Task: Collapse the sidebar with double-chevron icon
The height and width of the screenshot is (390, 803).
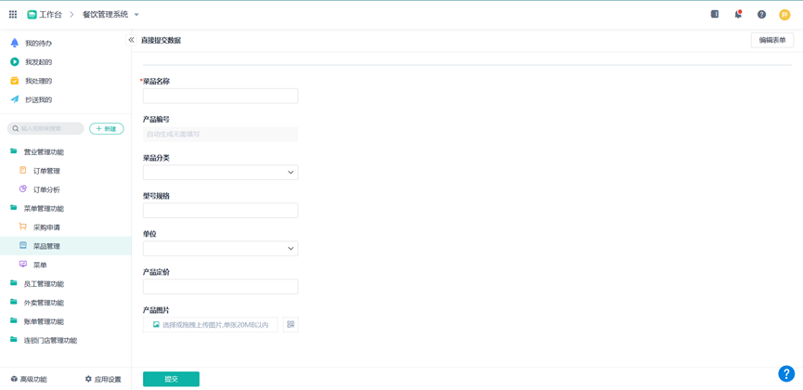Action: (131, 40)
